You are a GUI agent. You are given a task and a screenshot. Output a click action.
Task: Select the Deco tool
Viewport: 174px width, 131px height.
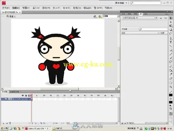tap(171, 62)
